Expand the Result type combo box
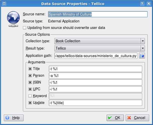The image size is (153, 125). click(x=100, y=48)
